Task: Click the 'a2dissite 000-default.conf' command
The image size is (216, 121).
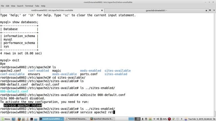Action: pyautogui.click(x=103, y=95)
